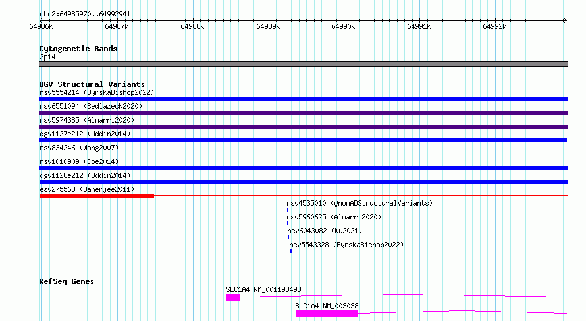Click the 64987k ruler tick label
Viewport: 586px width, 321px height.
click(x=117, y=27)
